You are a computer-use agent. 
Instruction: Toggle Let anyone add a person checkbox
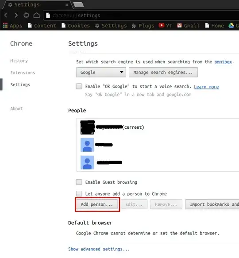click(x=79, y=193)
